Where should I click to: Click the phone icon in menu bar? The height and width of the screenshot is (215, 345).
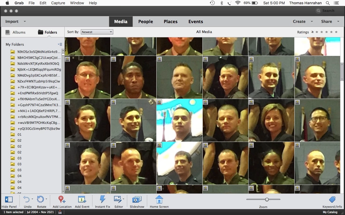(x=229, y=3)
